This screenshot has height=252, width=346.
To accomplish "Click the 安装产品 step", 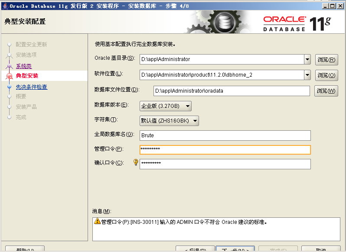I will click(x=26, y=107).
